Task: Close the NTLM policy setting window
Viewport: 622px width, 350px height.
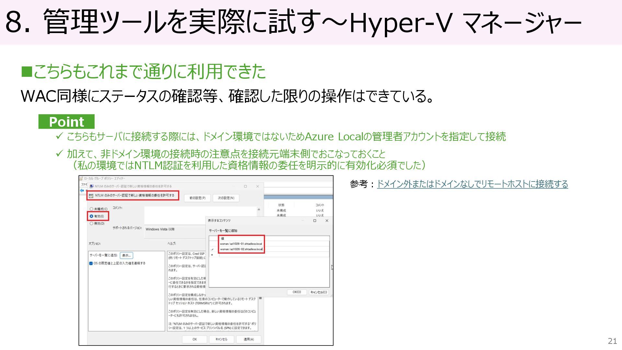Action: coord(258,186)
